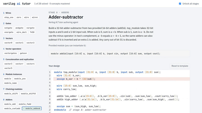Open the vector1 problem

19,43
